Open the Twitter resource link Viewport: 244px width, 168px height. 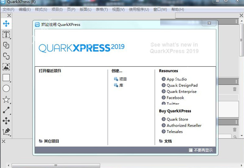[171, 103]
